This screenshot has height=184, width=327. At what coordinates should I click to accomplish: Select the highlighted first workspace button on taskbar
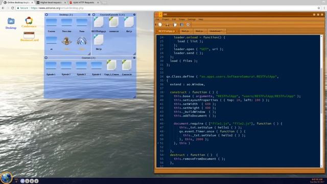22,181
